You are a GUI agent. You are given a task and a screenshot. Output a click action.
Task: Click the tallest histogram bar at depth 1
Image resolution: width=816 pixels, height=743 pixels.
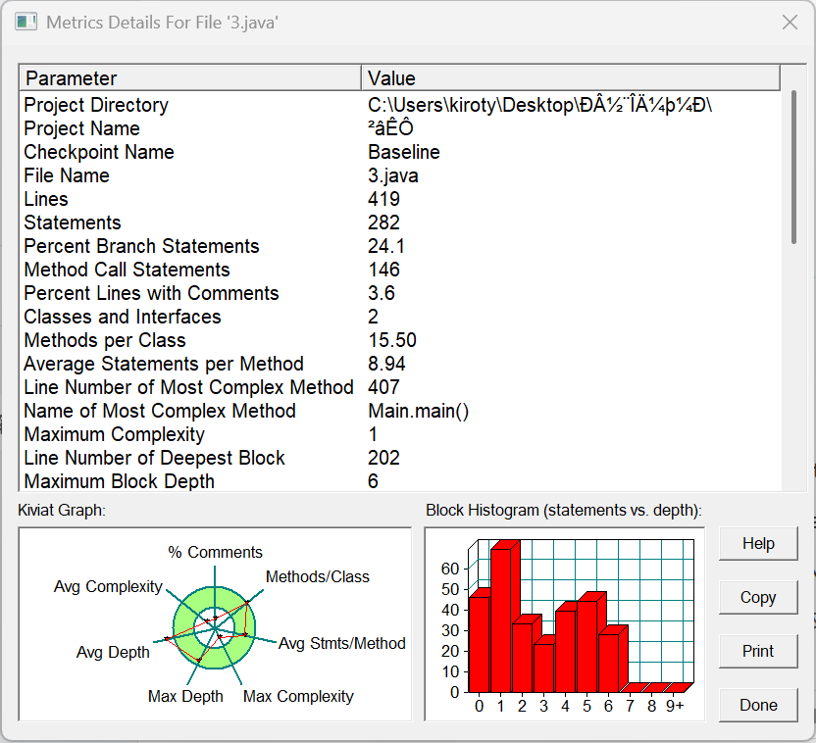[500, 619]
